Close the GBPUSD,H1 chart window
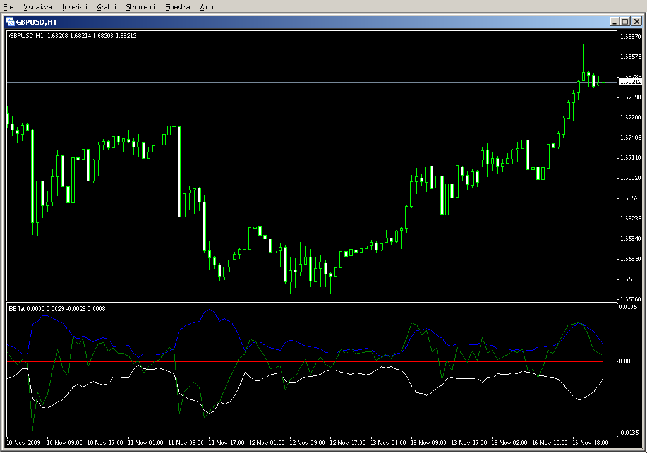The width and height of the screenshot is (647, 453). click(x=637, y=21)
